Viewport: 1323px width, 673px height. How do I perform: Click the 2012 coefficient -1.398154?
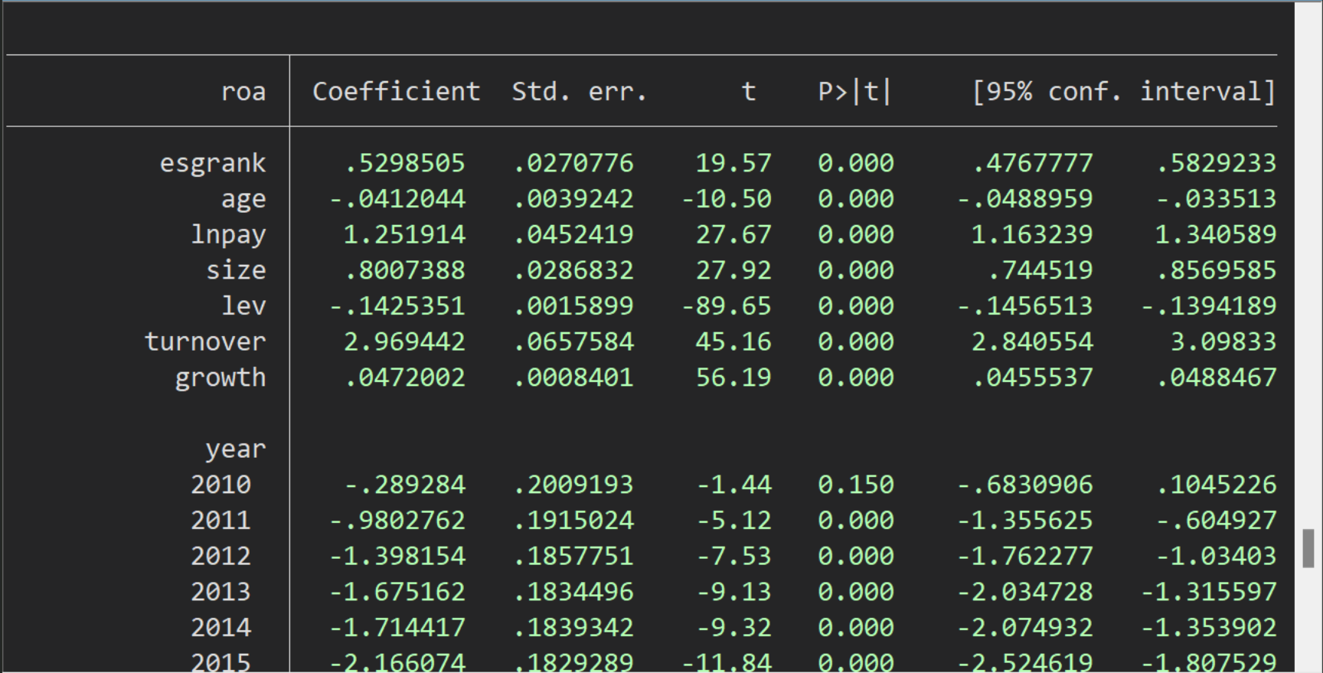click(397, 556)
